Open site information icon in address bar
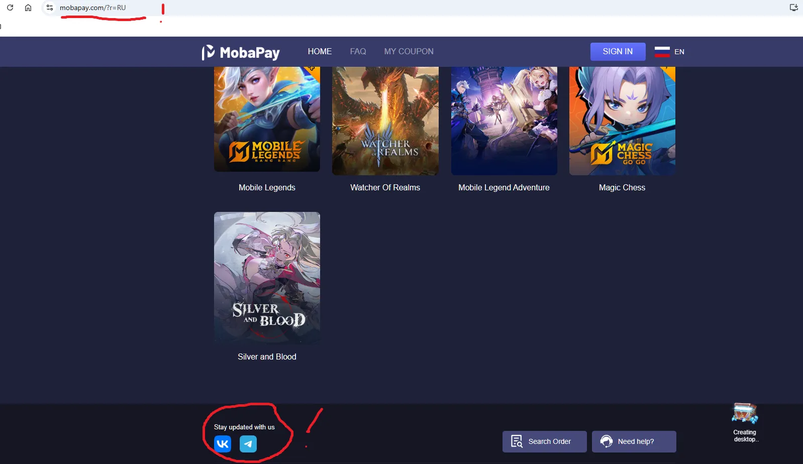 point(49,8)
